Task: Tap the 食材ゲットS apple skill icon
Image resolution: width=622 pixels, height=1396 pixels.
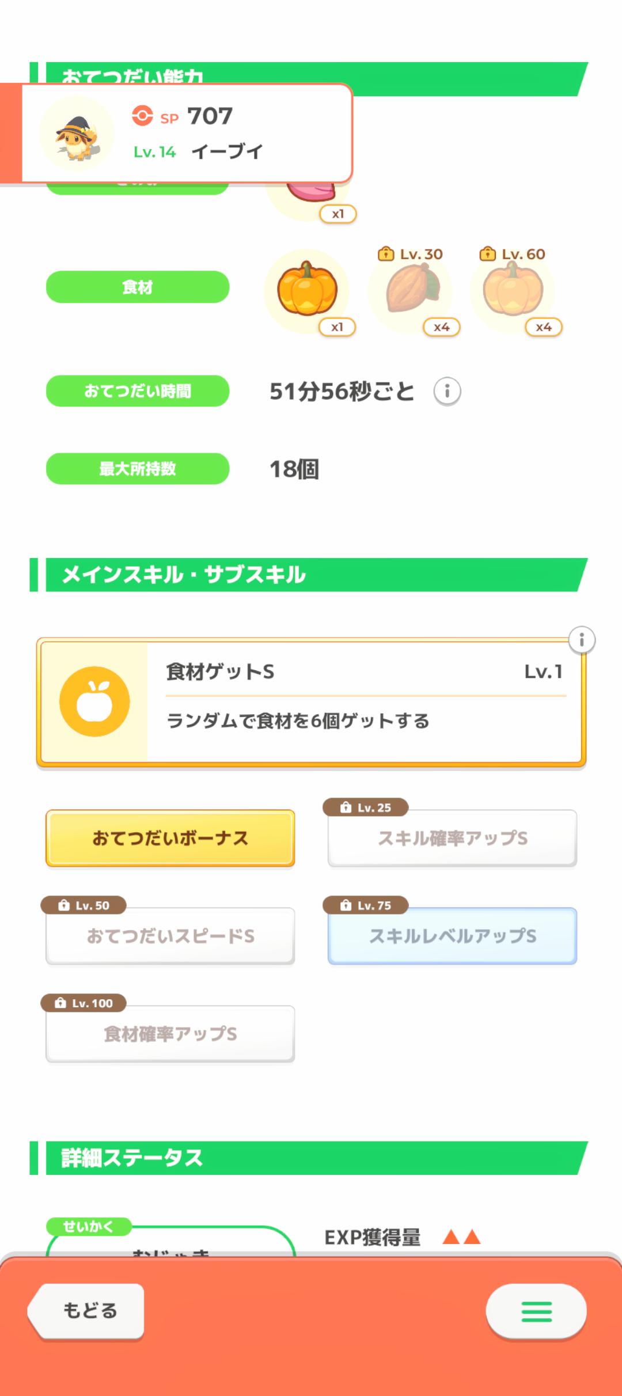Action: click(94, 701)
